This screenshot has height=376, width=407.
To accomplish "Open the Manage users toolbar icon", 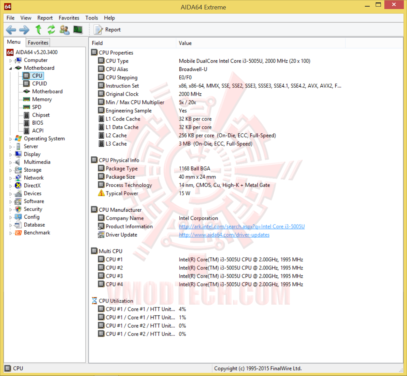I will click(x=64, y=30).
